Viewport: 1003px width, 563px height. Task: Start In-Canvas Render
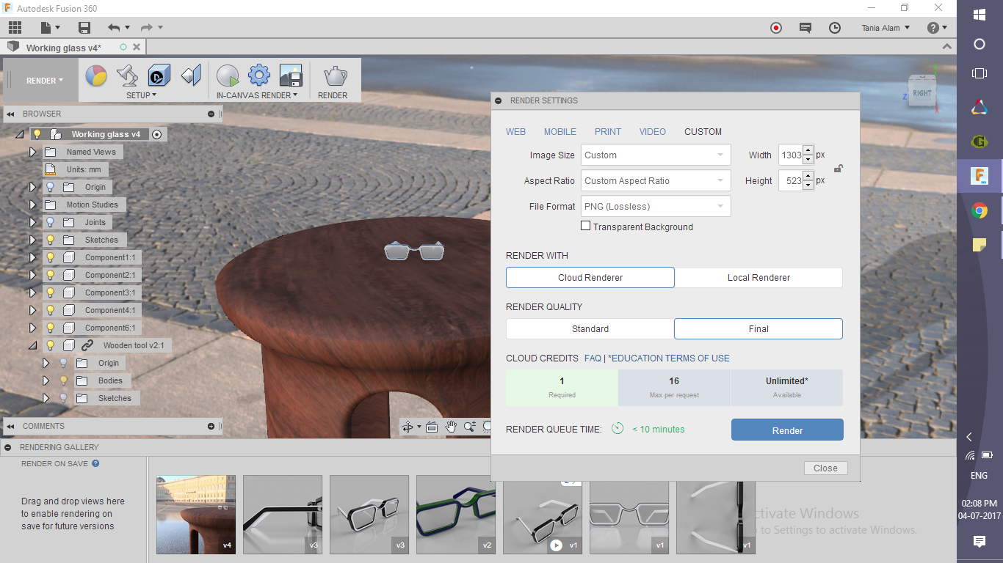[x=228, y=76]
